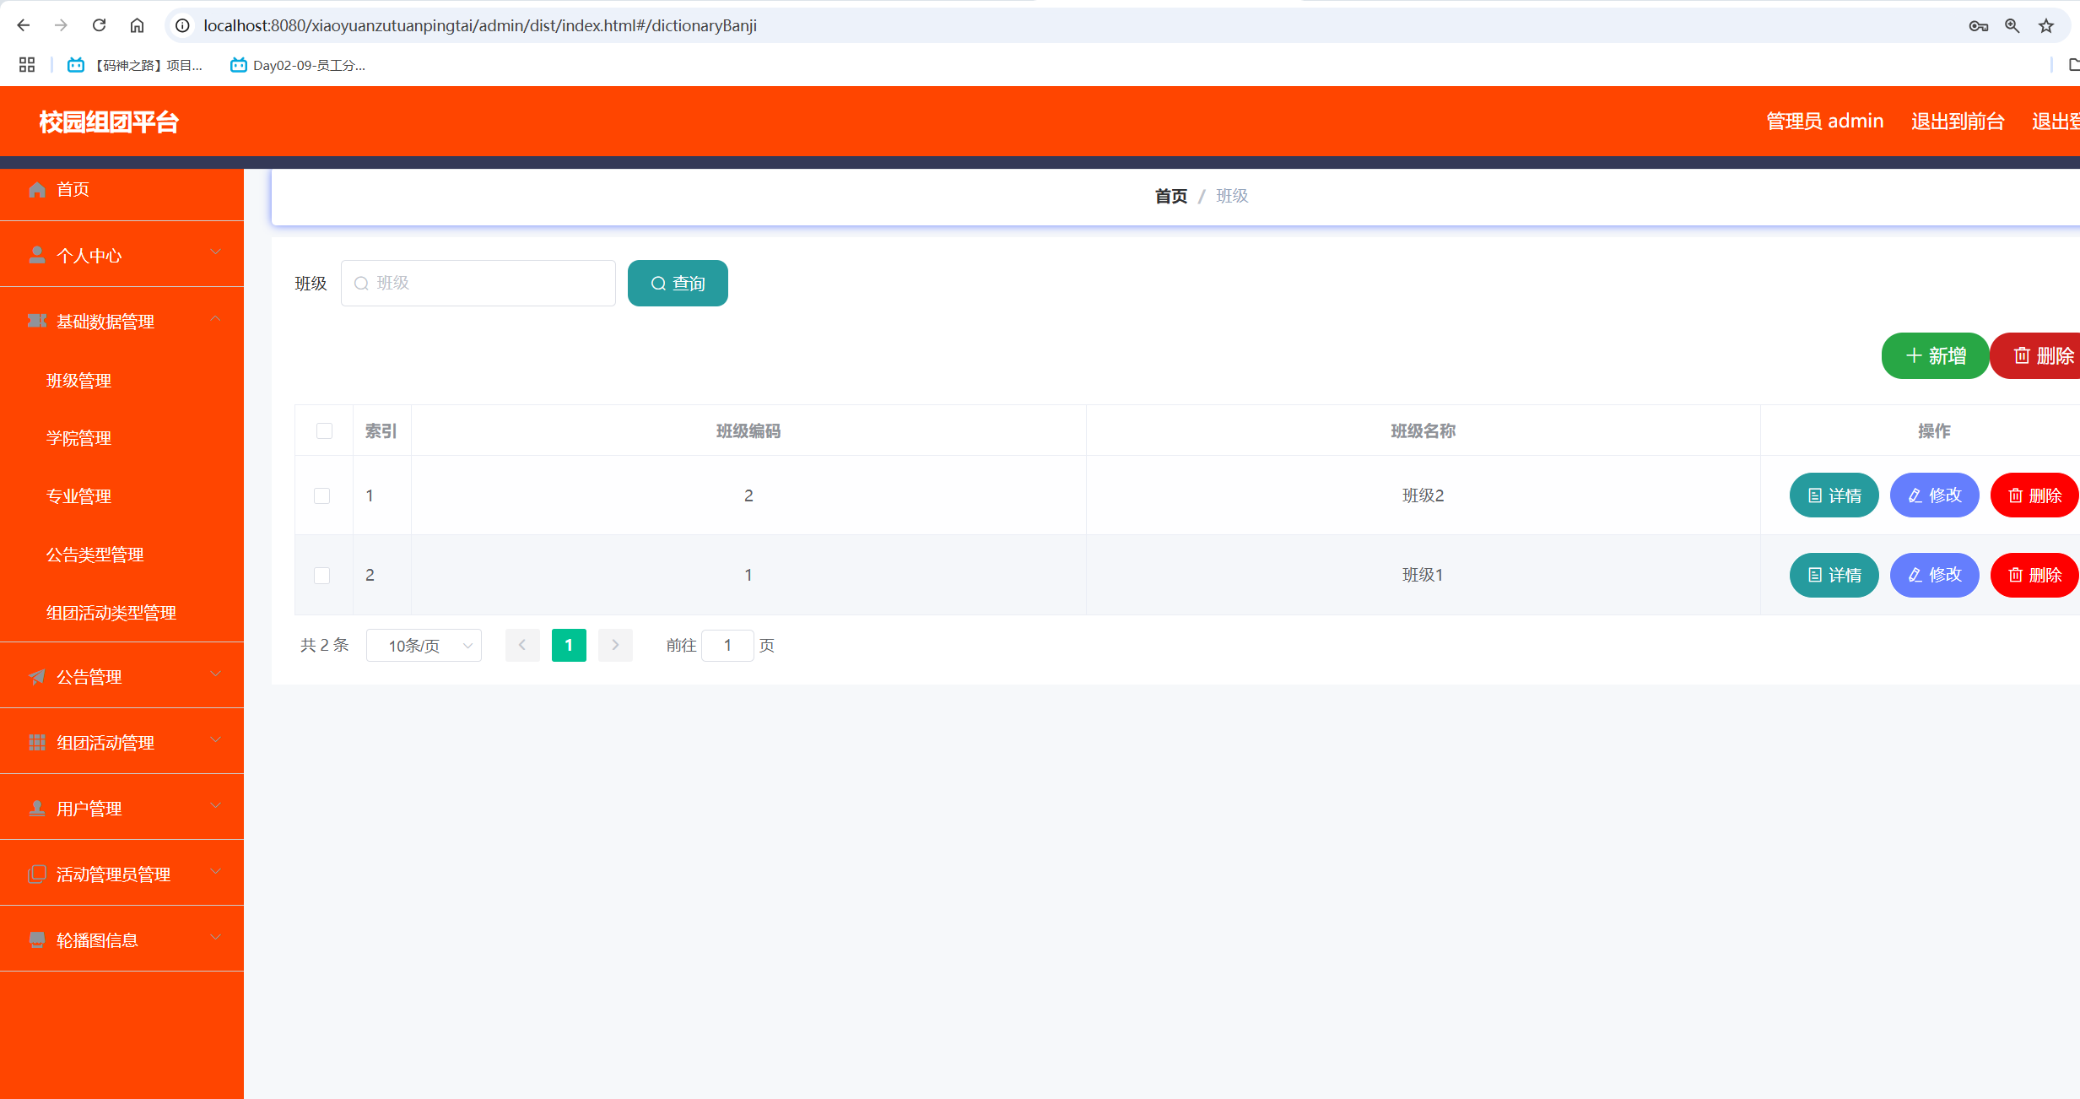
Task: Click the browser reload page icon
Action: pos(100,25)
